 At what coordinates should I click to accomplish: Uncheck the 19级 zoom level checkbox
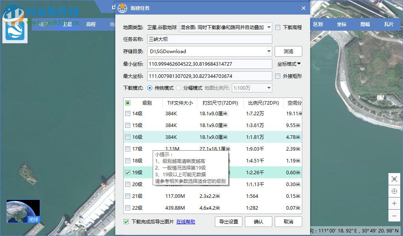tap(128, 172)
